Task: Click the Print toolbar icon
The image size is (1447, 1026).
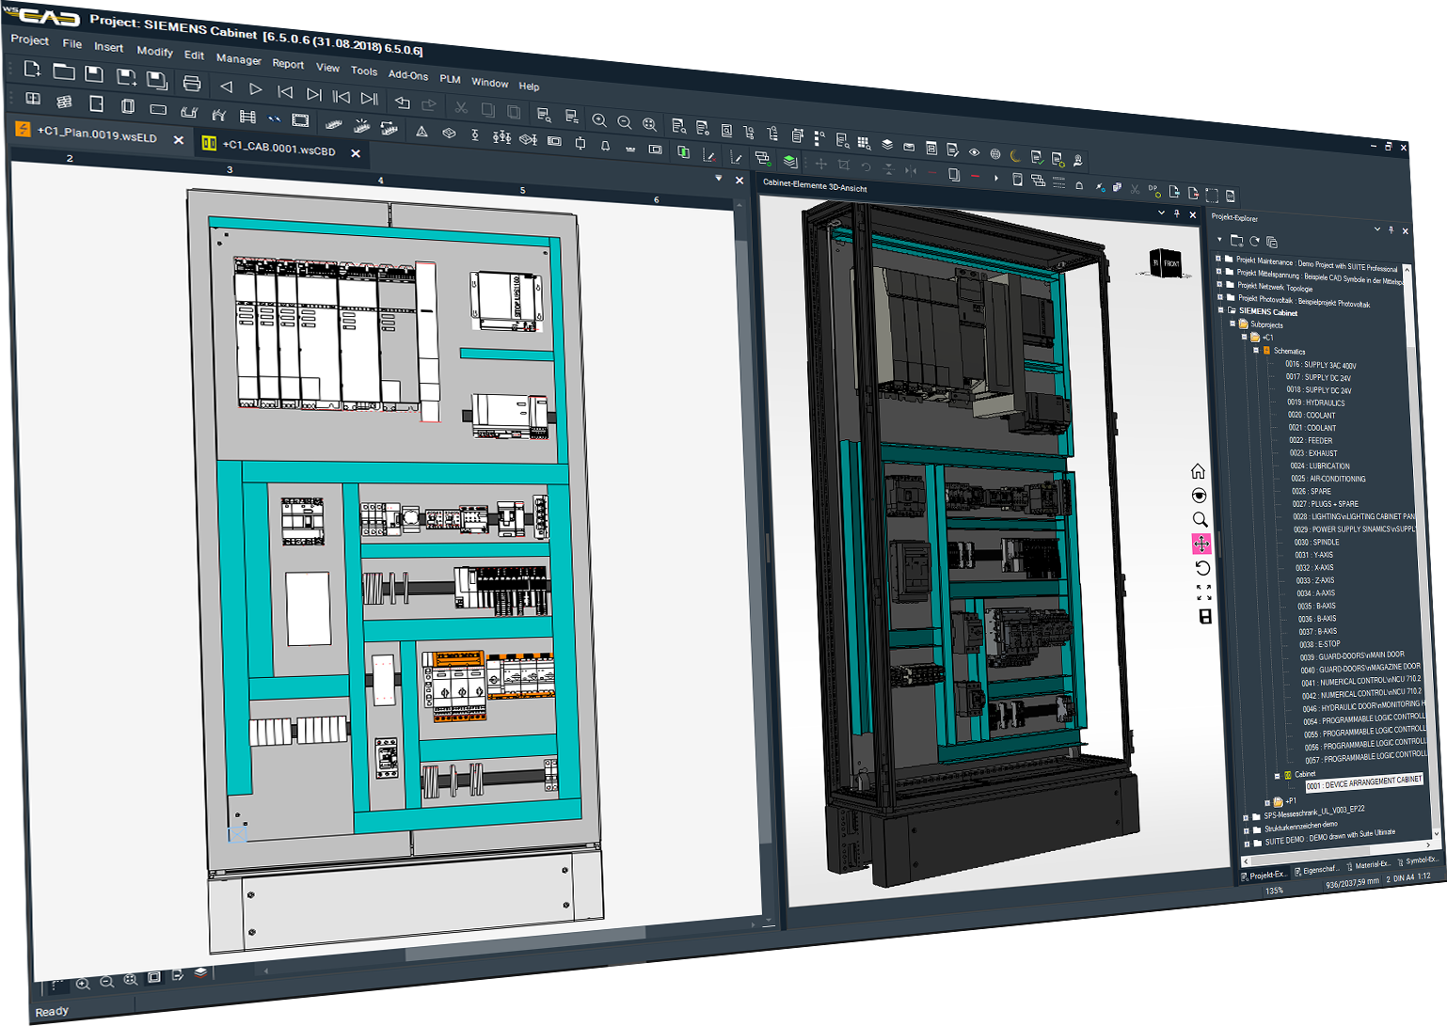Action: [192, 83]
